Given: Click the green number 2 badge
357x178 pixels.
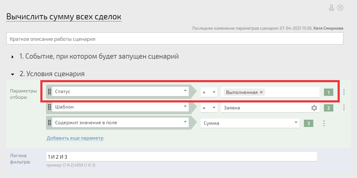Looking at the screenshot, I should pos(328,108).
